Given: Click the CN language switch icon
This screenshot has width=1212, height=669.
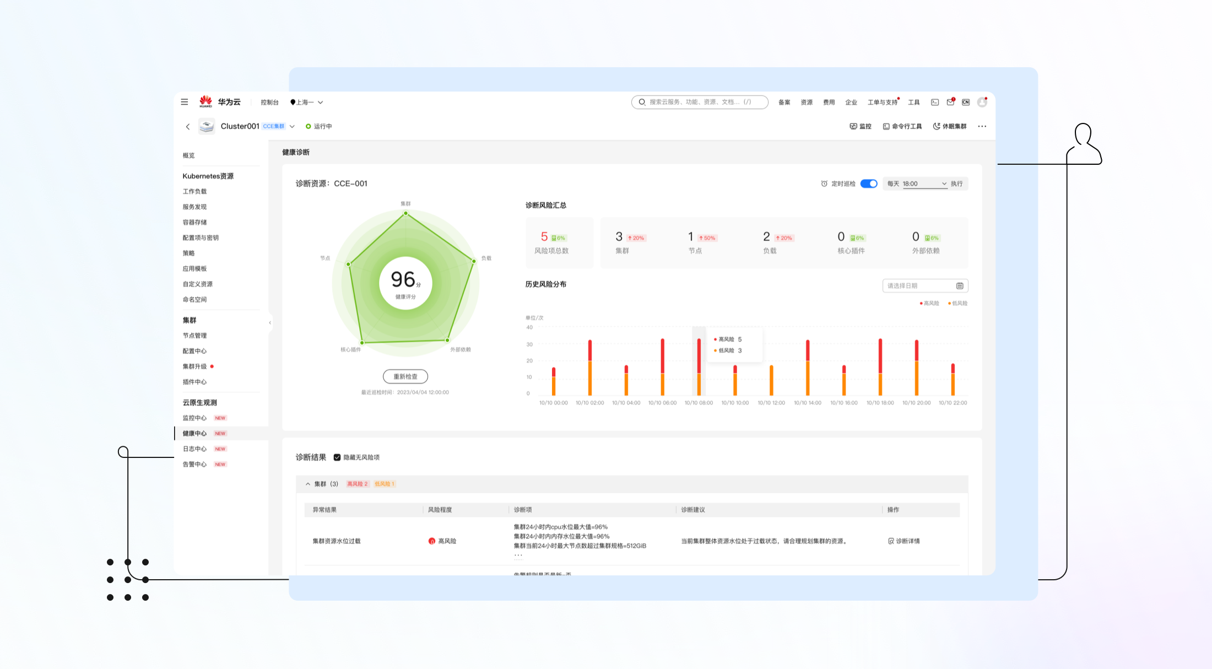Looking at the screenshot, I should 966,102.
